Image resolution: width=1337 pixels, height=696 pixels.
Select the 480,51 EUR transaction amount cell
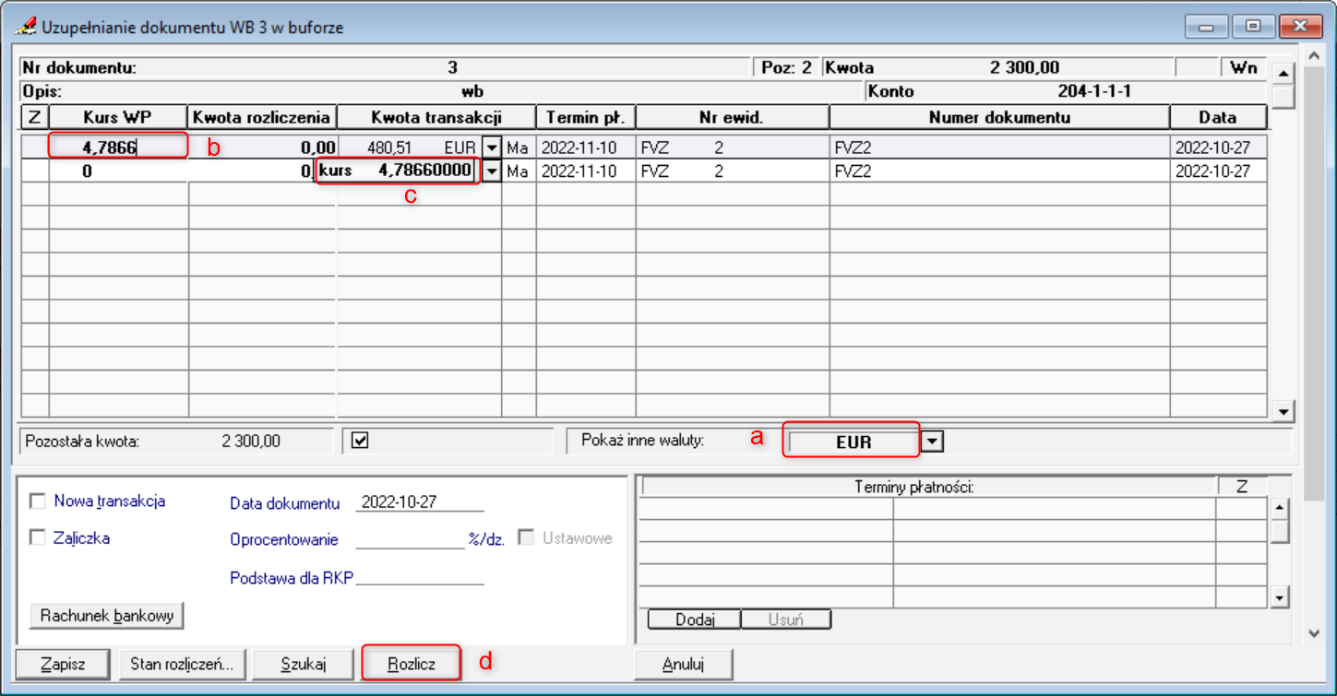410,147
